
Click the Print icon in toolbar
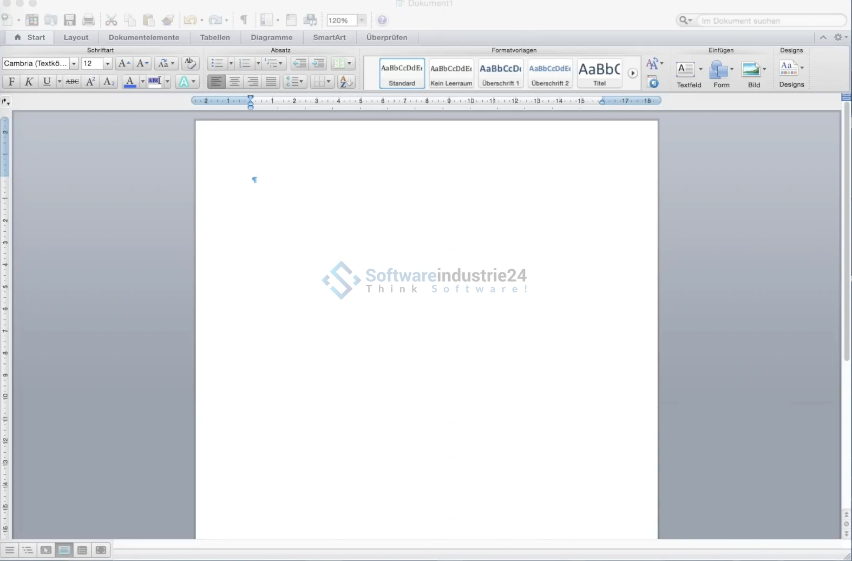point(88,21)
